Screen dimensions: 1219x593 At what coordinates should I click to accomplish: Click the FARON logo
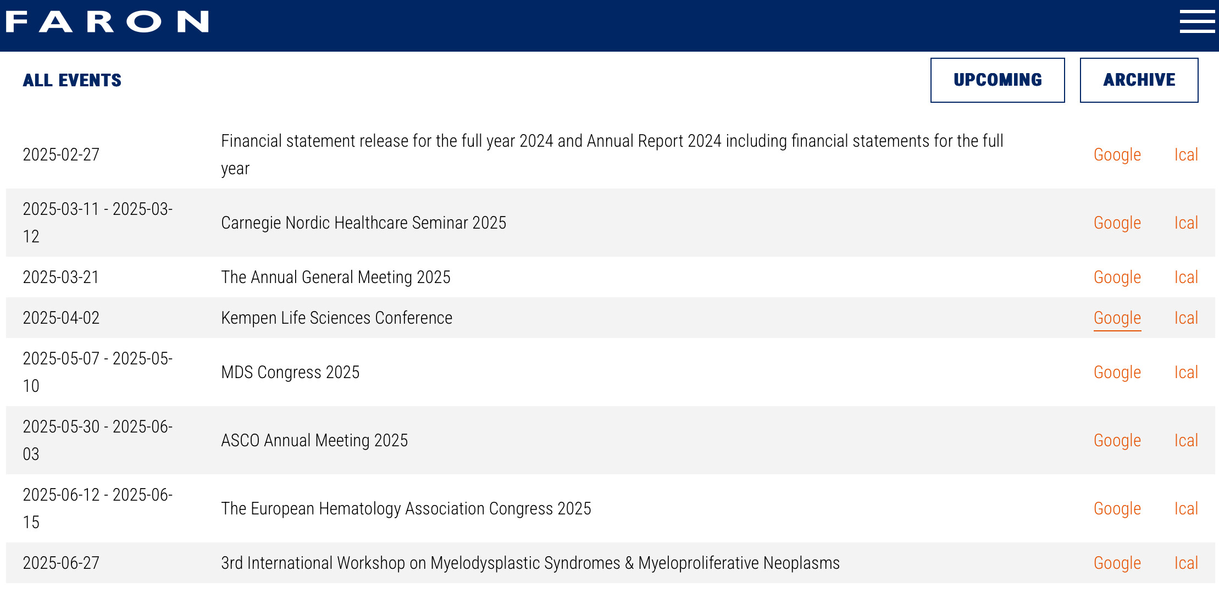(107, 22)
